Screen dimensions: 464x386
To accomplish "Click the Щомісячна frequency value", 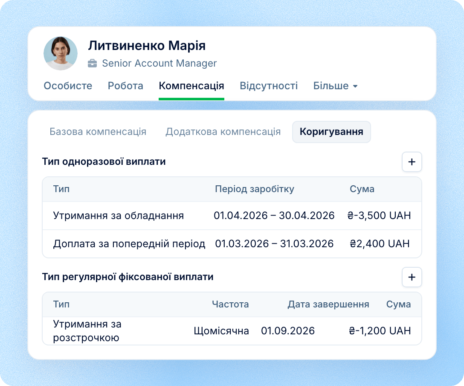I will [221, 331].
